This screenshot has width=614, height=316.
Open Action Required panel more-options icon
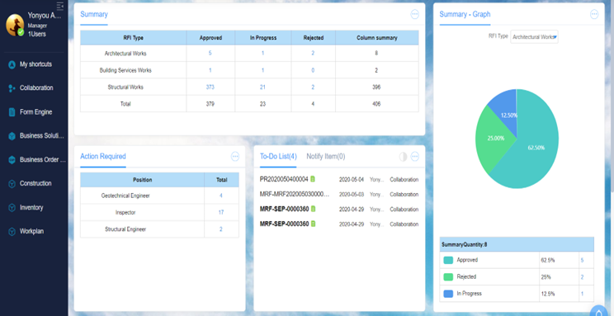pos(235,157)
